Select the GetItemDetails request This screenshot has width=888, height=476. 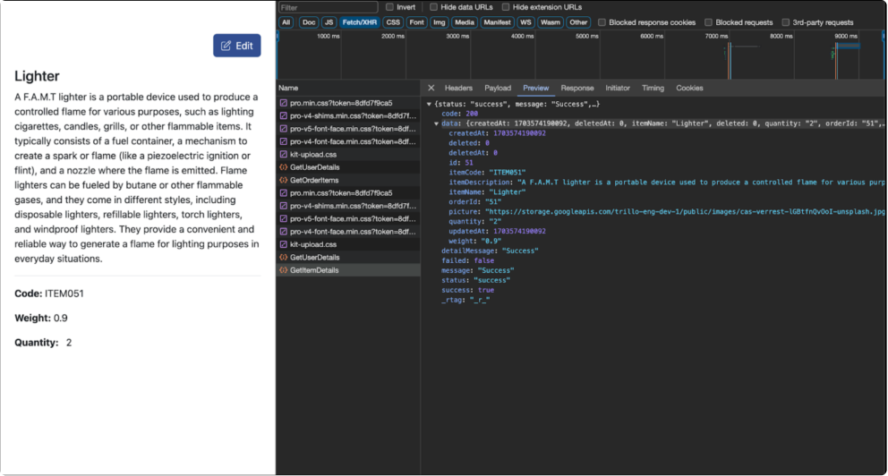(x=348, y=270)
